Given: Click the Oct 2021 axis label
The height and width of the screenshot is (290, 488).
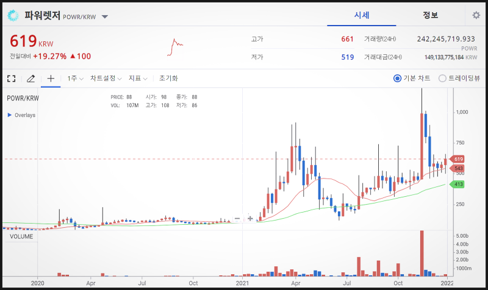Looking at the screenshot, I should 398,283.
